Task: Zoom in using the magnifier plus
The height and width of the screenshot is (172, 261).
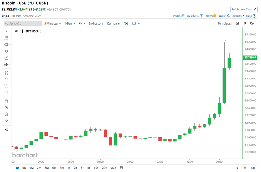Action: pos(6,108)
